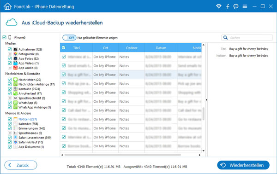Click the Zurück back button
The height and width of the screenshot is (174, 277).
[x=21, y=165]
